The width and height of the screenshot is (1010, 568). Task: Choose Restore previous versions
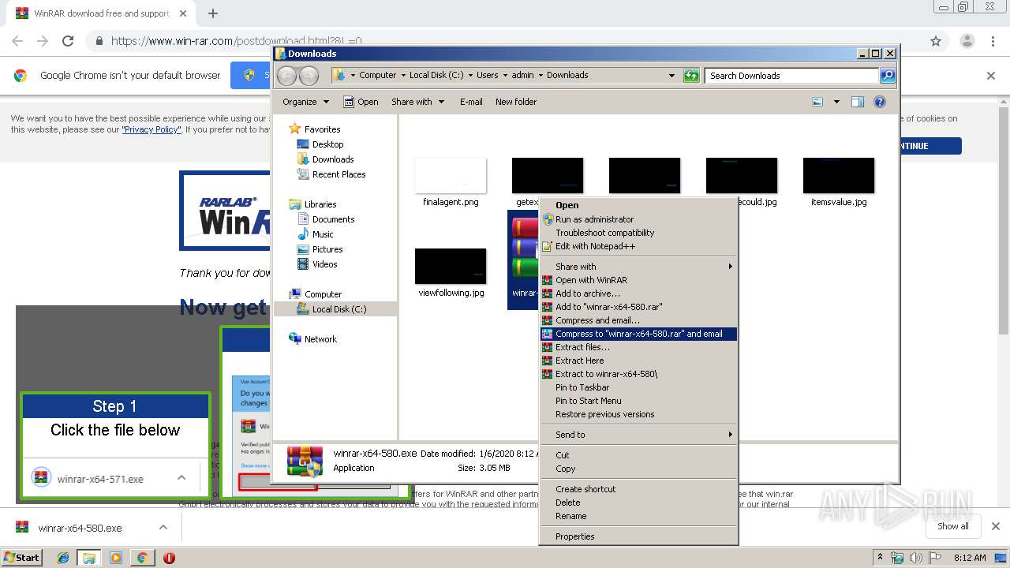pos(638,414)
